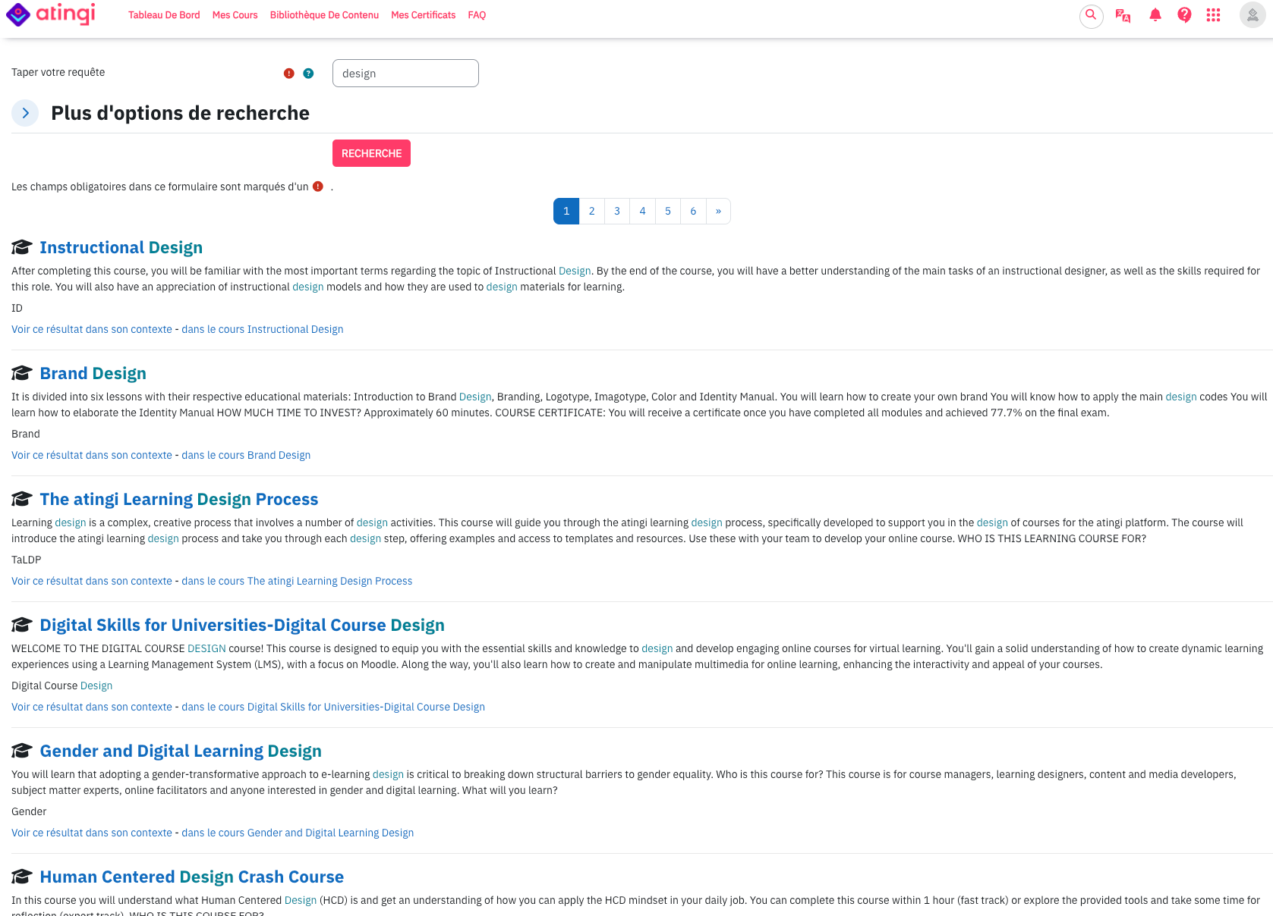Image resolution: width=1273 pixels, height=916 pixels.
Task: Click Voir ce résultat dans son contexte under Digital Skills
Action: [x=92, y=707]
